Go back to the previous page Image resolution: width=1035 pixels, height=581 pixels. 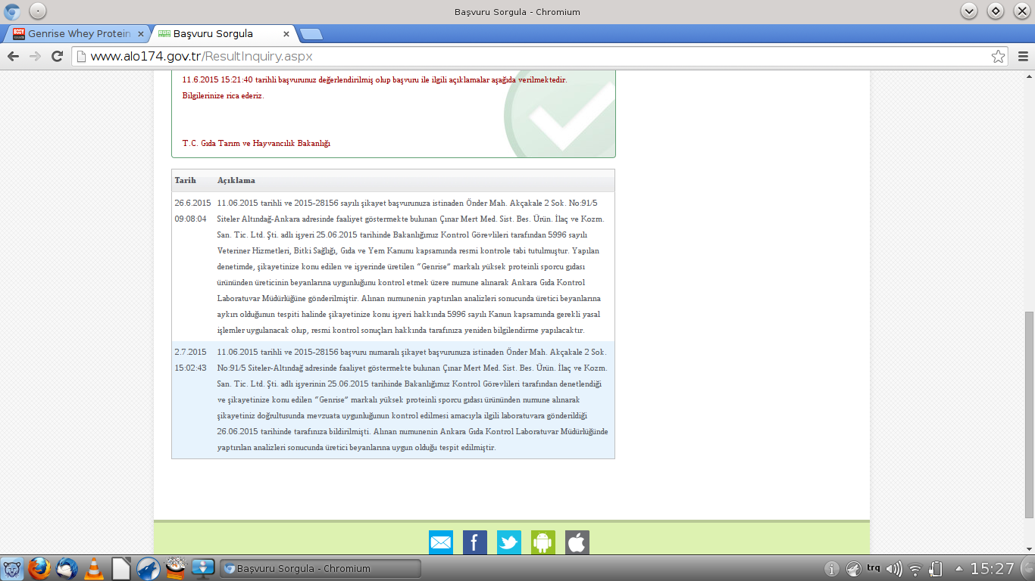13,57
